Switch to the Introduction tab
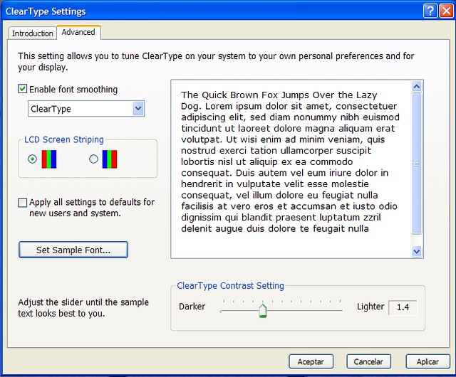The height and width of the screenshot is (377, 456). coord(33,33)
